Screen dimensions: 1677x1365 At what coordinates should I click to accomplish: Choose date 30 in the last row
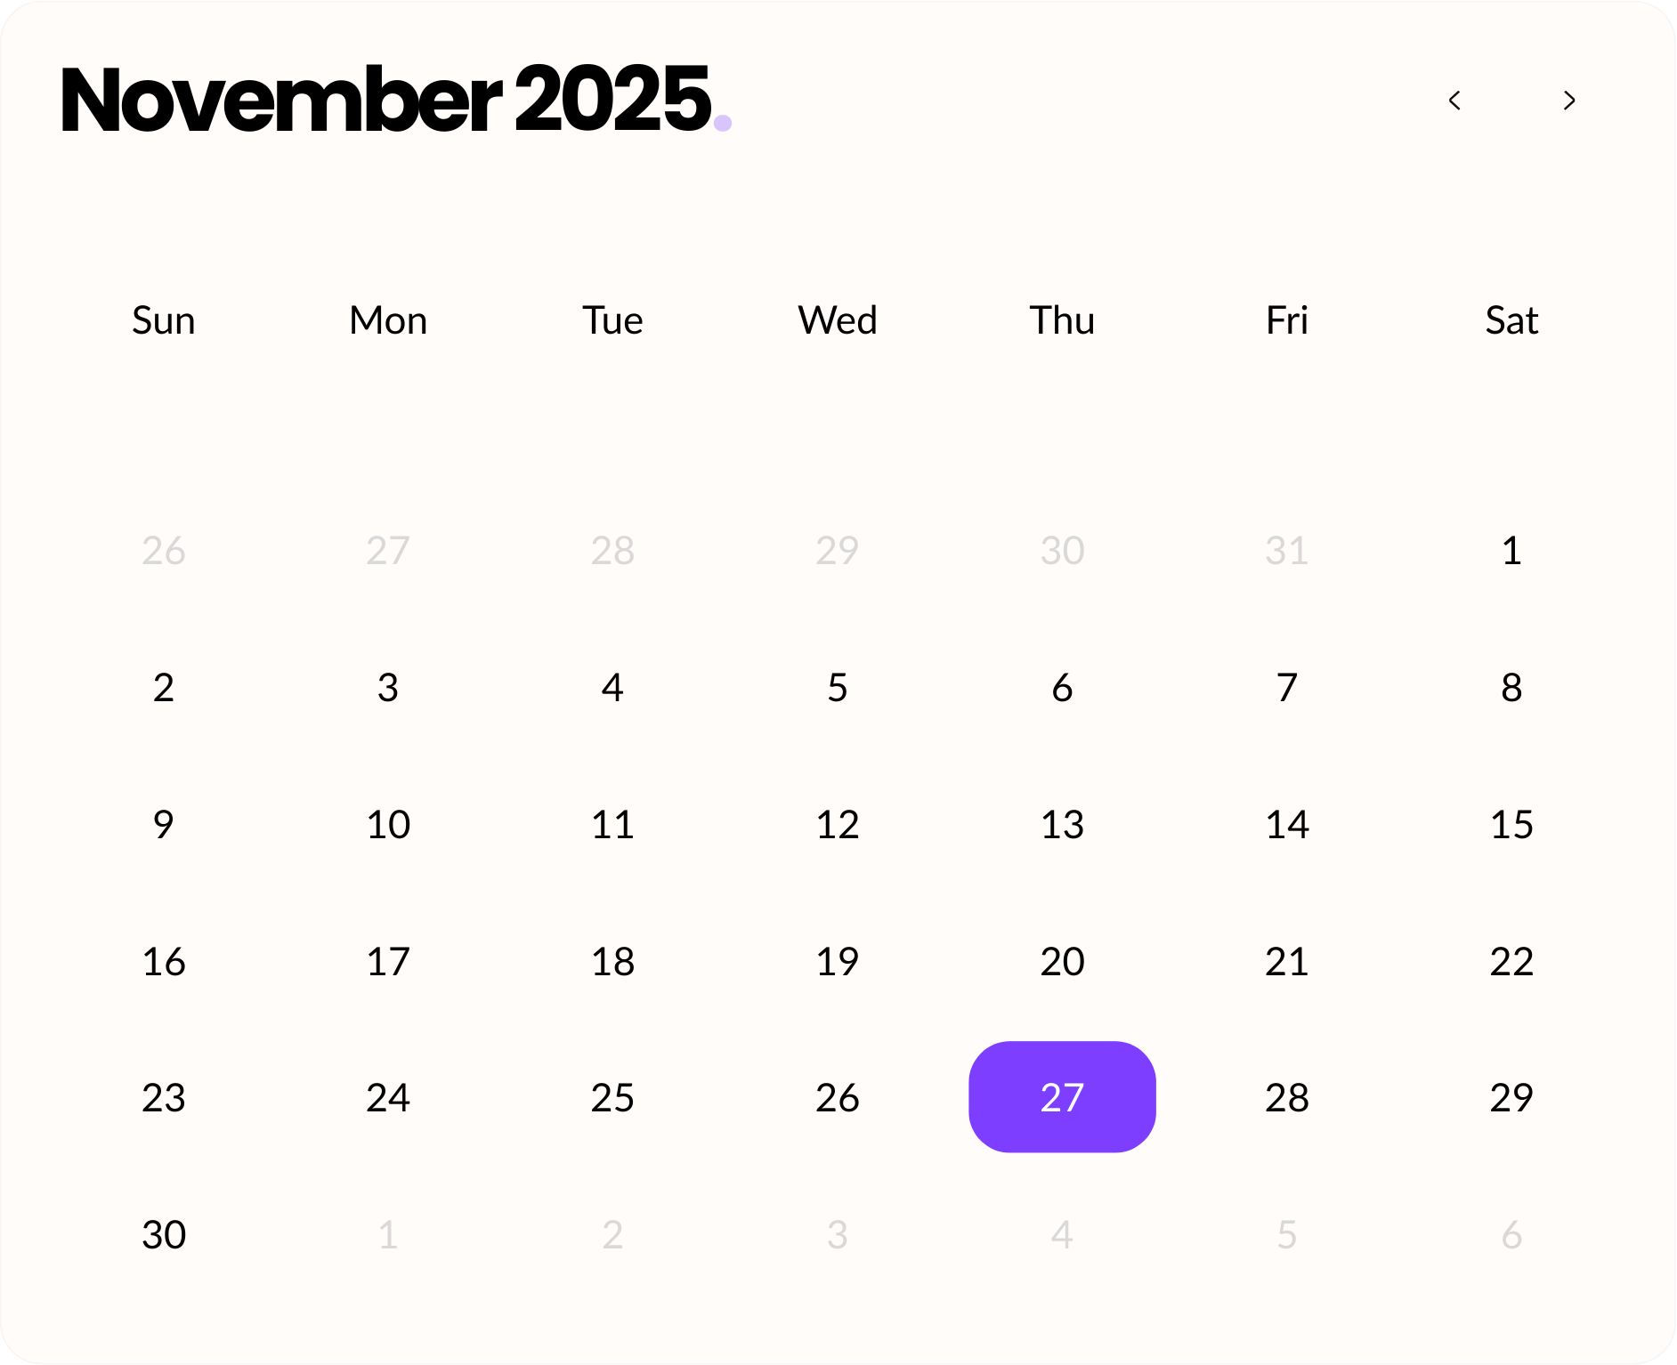[x=164, y=1235]
